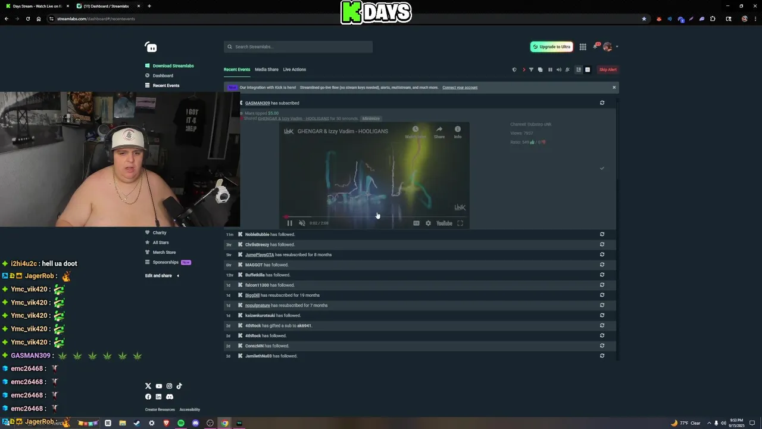Enter fullscreen on the video player
Screen dimensions: 762x429
click(460, 223)
